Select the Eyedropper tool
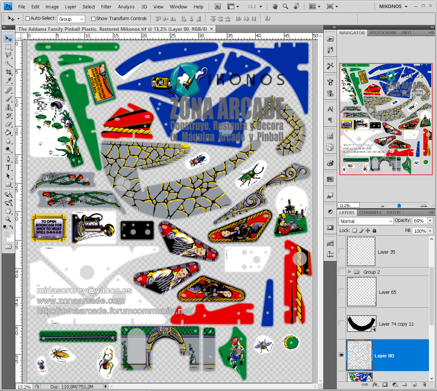This screenshot has width=437, height=391. (8, 81)
